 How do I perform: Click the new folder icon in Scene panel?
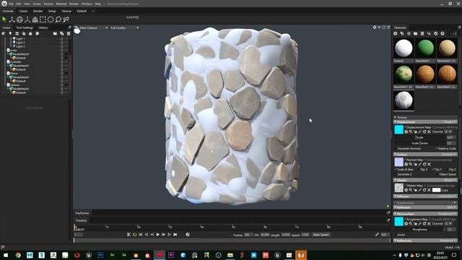pyautogui.click(x=55, y=34)
